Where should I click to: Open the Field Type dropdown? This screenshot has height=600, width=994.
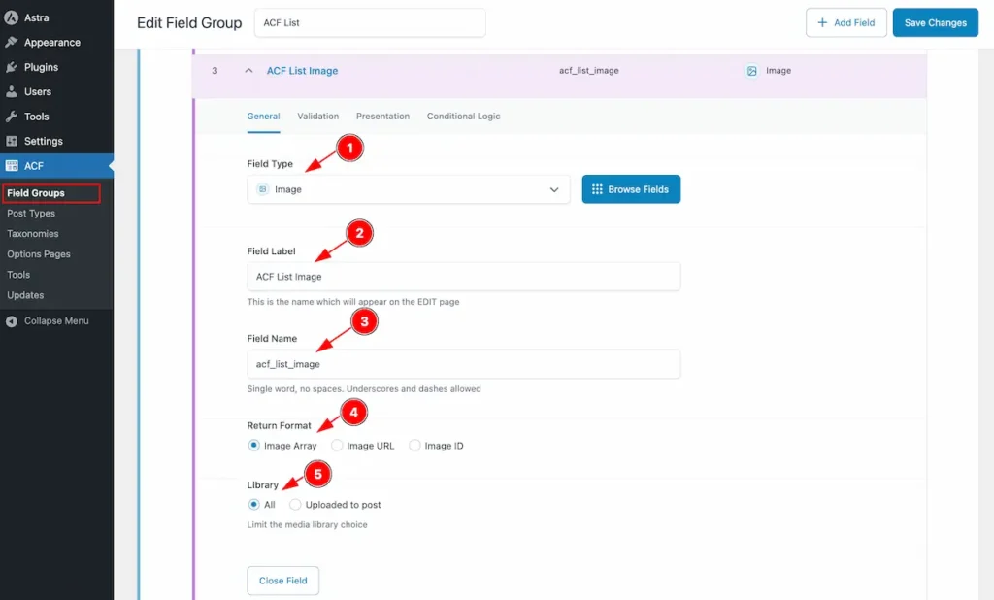coord(409,189)
